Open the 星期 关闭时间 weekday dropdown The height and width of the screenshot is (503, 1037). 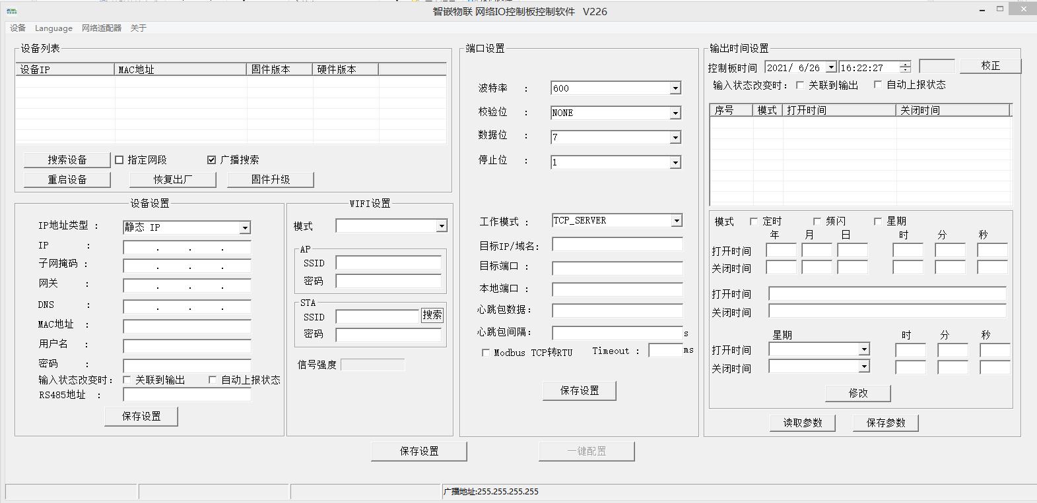864,367
